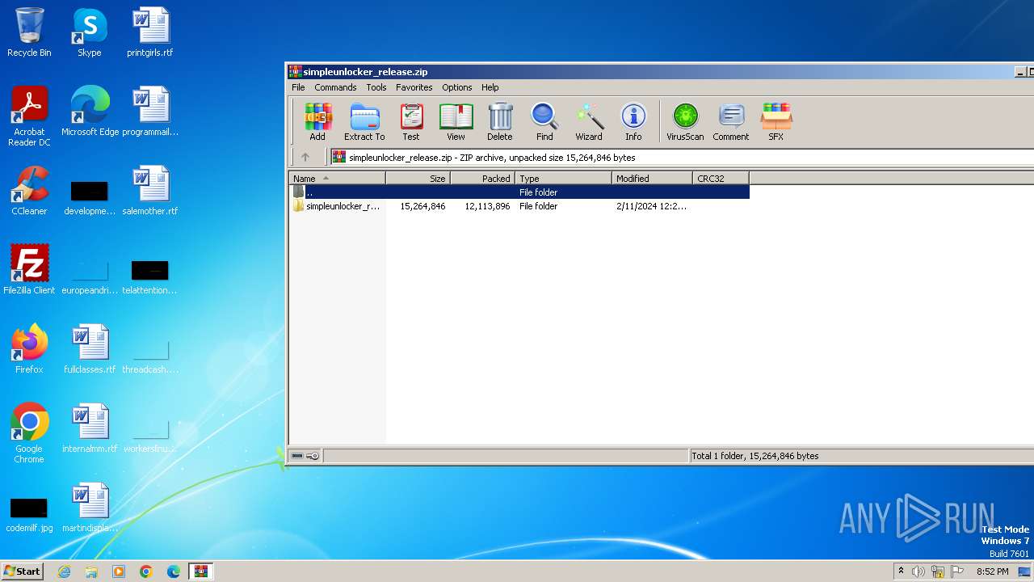
Task: Show archive Info
Action: 633,121
